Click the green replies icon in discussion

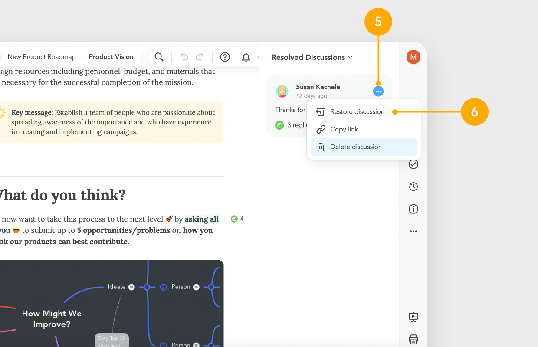coord(279,125)
